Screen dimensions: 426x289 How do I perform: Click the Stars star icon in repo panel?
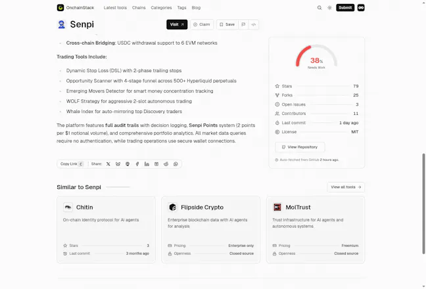tap(277, 86)
